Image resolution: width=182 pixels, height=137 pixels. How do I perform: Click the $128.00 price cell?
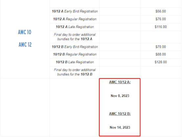[161, 62]
